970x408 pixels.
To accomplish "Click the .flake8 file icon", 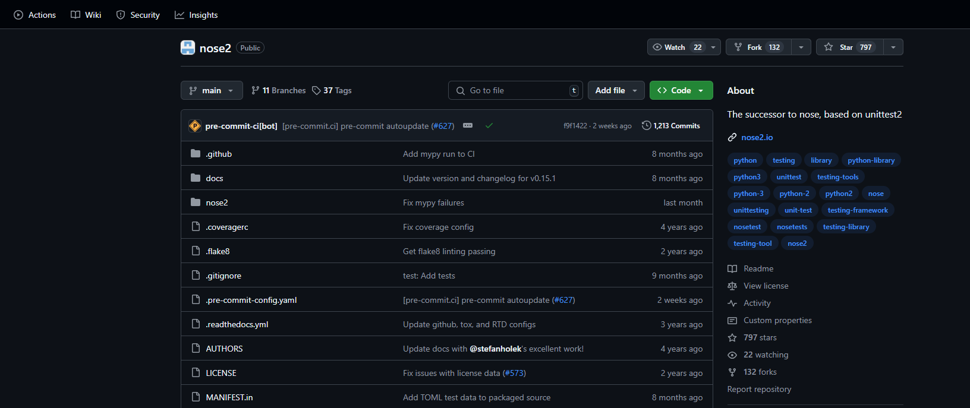I will (196, 251).
